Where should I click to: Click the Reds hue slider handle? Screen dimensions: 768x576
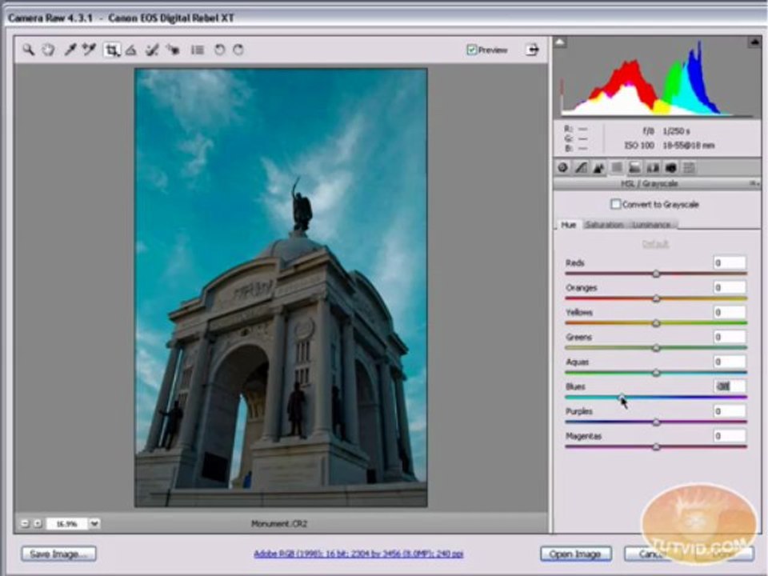click(x=656, y=274)
